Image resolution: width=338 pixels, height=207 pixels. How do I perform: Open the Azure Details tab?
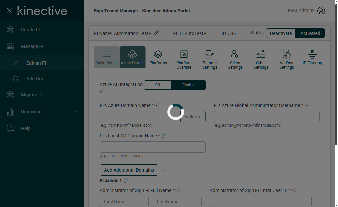coord(133,57)
